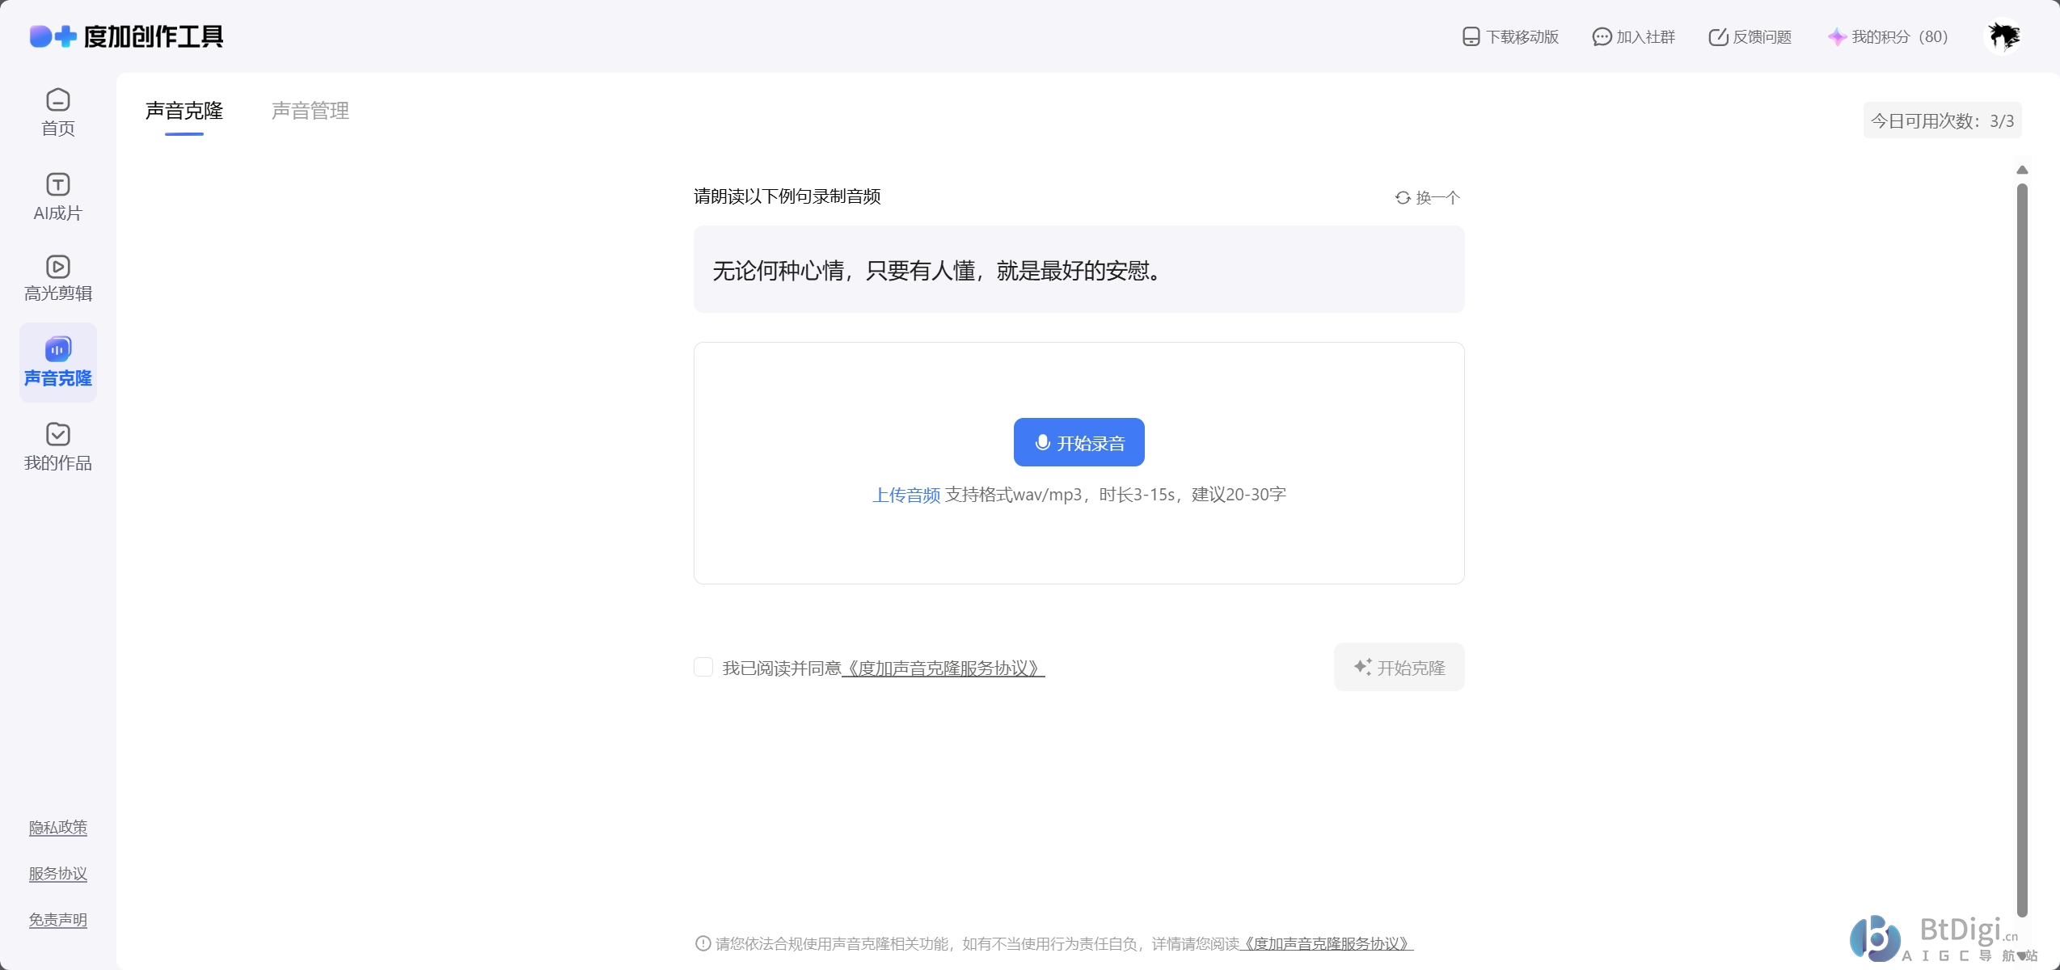Open the 上传音频 upload link
The height and width of the screenshot is (970, 2060).
tap(905, 495)
